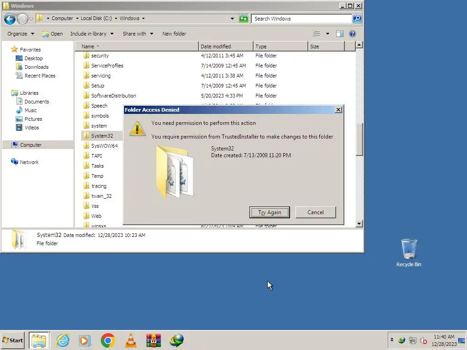
Task: Open Windows Media Player taskbar icon
Action: tap(85, 340)
